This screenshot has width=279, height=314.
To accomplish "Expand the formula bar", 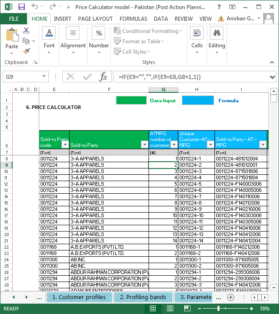I will click(x=272, y=77).
